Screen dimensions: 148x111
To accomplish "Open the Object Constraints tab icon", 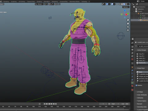I will pyautogui.click(x=132, y=80).
